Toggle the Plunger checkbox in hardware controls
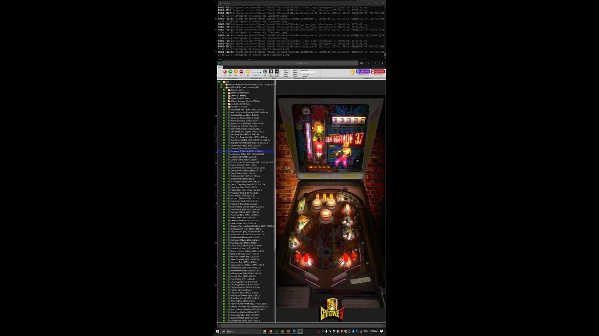 pos(282,70)
